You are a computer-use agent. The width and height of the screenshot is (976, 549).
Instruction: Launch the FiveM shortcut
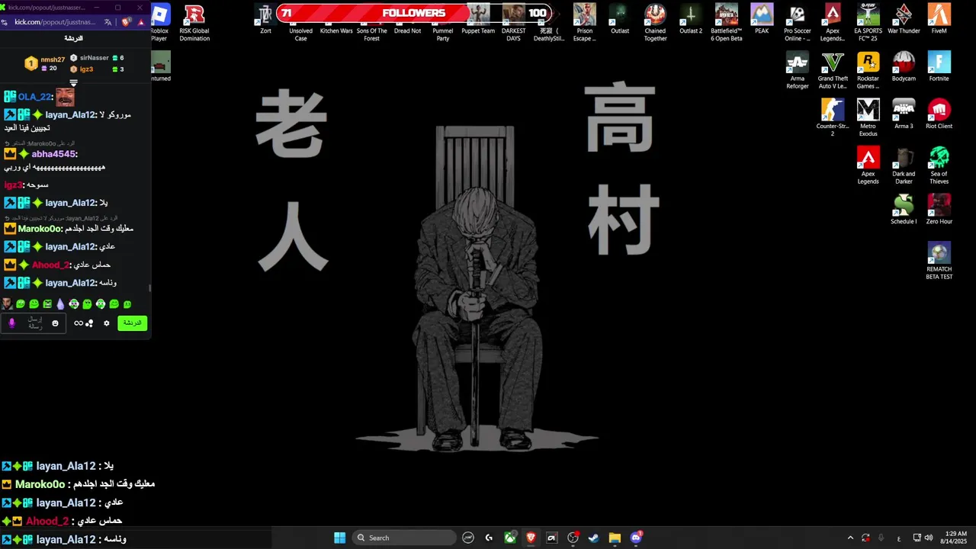939,19
